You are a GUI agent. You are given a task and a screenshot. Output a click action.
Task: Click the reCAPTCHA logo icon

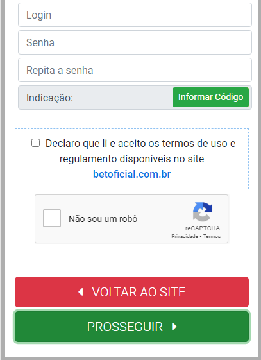click(203, 212)
